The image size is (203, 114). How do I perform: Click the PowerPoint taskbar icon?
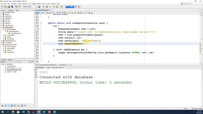pyautogui.click(x=49, y=112)
